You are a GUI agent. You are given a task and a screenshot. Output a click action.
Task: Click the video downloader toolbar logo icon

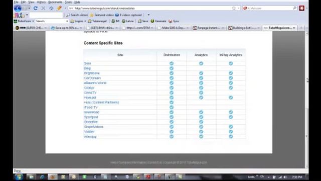click(19, 15)
